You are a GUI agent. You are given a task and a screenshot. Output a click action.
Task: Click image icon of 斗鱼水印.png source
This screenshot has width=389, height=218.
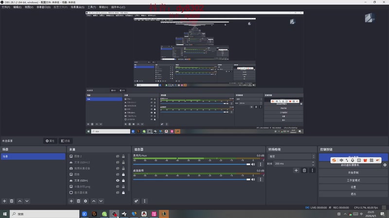pyautogui.click(x=71, y=187)
